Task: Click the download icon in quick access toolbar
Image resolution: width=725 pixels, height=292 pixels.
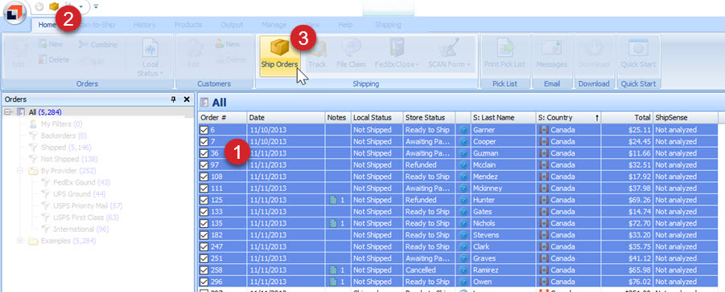Action: click(39, 6)
